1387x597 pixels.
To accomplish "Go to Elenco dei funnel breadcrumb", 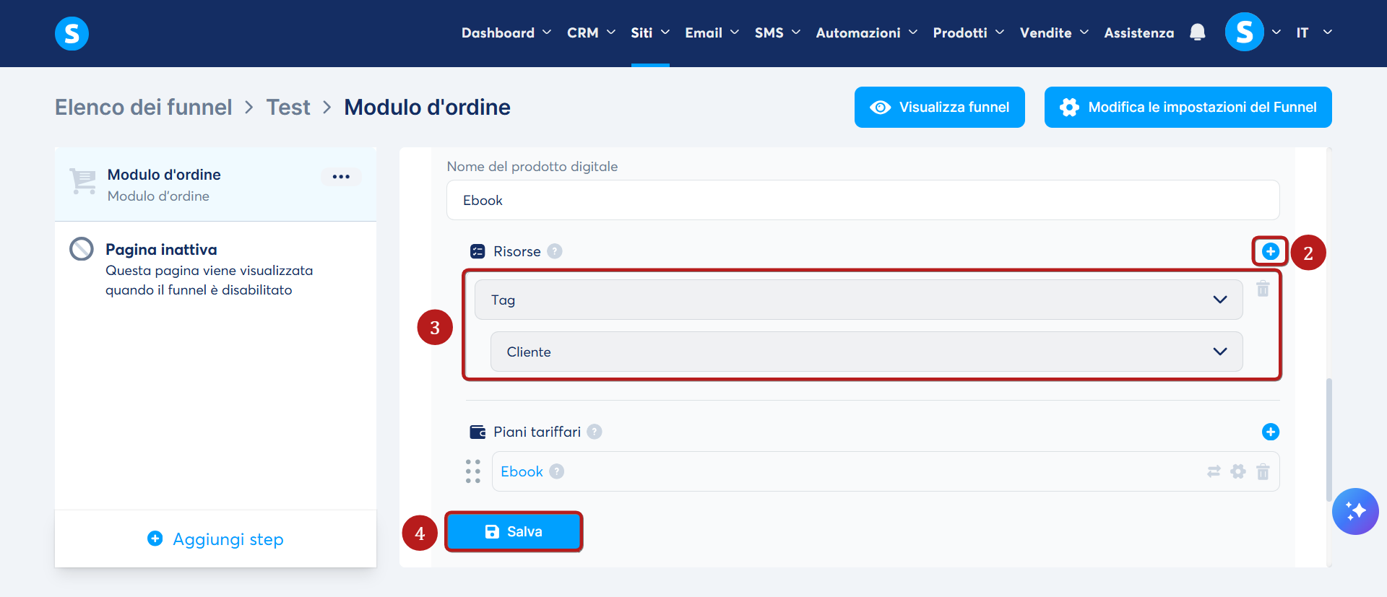I will pos(143,107).
